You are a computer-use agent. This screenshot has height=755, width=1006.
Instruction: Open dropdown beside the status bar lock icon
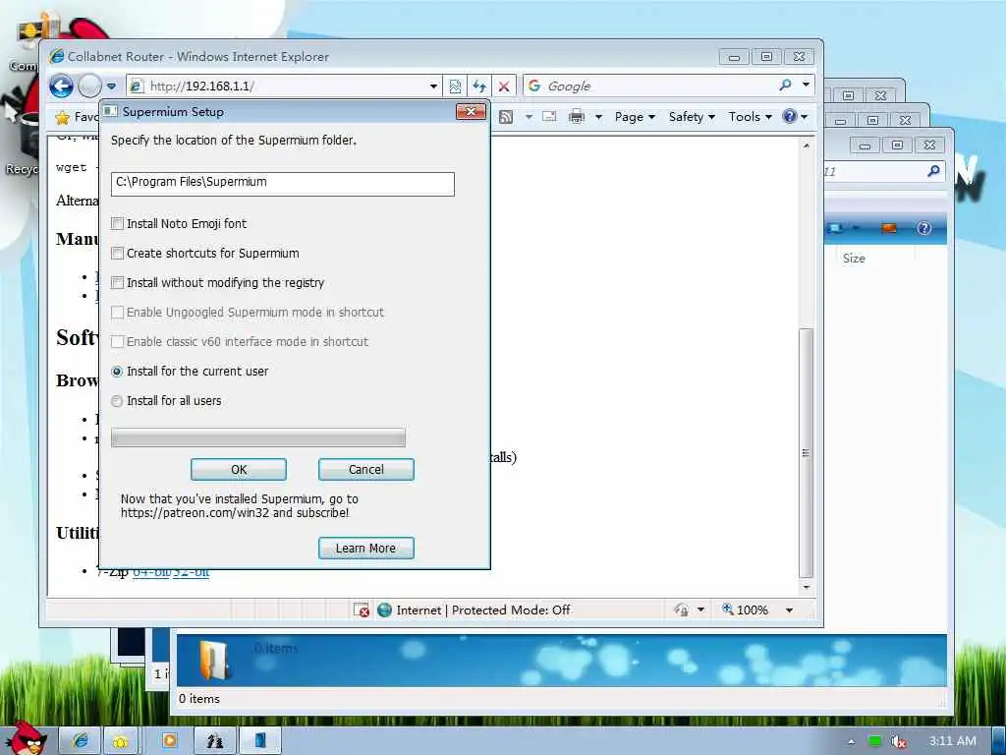click(701, 610)
